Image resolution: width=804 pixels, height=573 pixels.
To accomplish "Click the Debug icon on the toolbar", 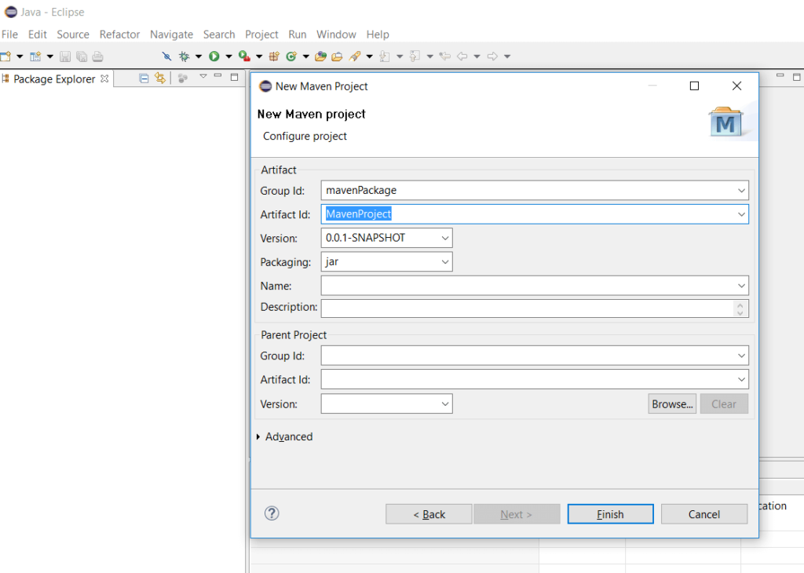I will point(185,56).
